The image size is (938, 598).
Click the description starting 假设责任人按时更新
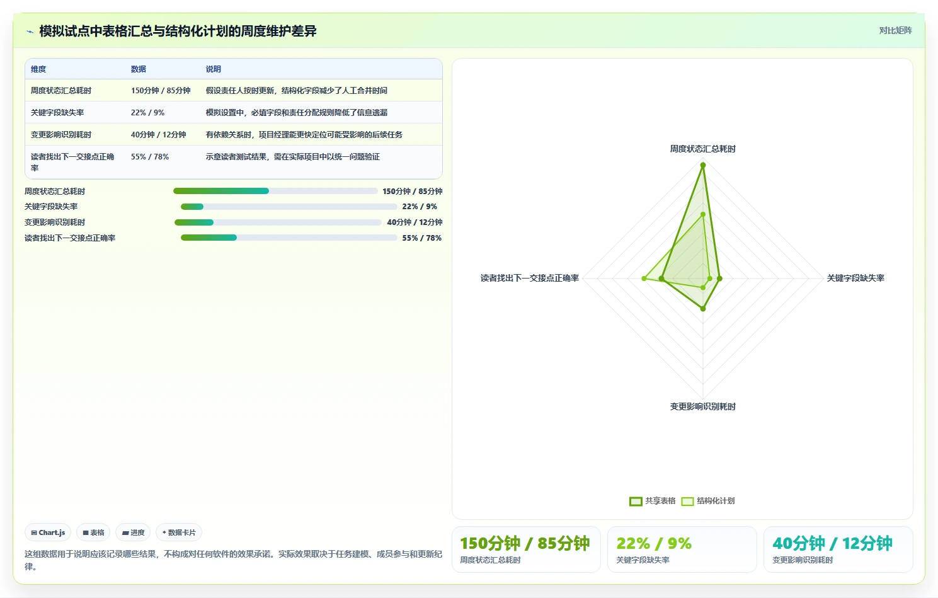click(297, 91)
